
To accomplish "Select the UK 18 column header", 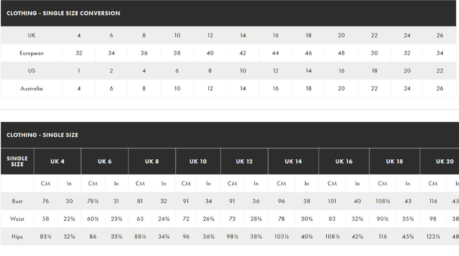I will pyautogui.click(x=394, y=161).
